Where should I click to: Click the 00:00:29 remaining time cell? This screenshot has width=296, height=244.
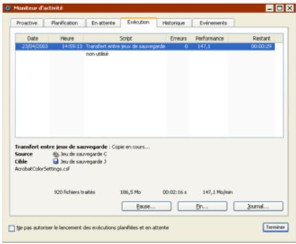point(261,47)
